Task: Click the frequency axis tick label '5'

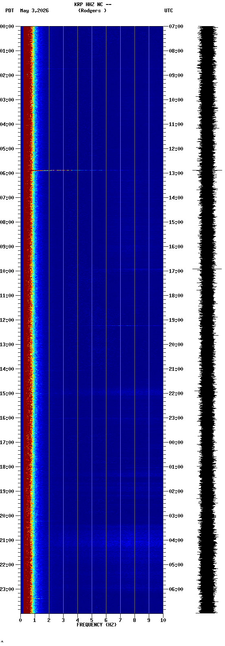Action: (x=92, y=620)
